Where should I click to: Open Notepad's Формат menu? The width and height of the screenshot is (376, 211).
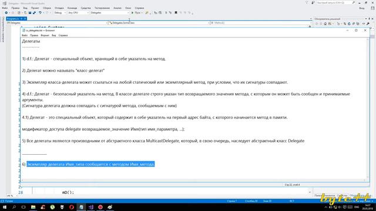coord(45,35)
